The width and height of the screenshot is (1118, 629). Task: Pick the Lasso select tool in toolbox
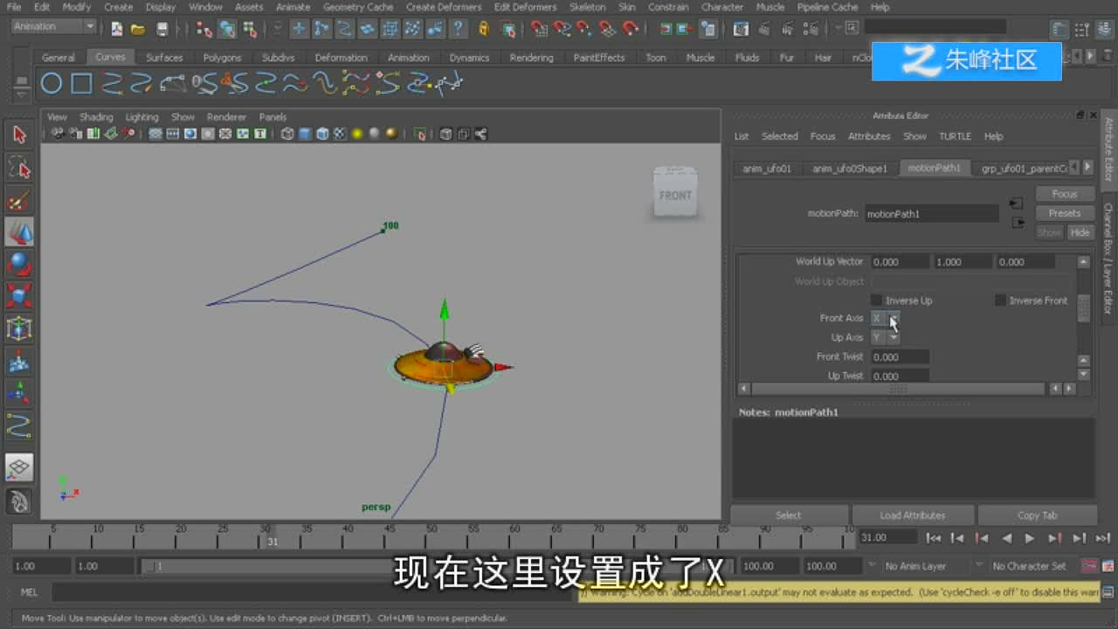tap(19, 167)
